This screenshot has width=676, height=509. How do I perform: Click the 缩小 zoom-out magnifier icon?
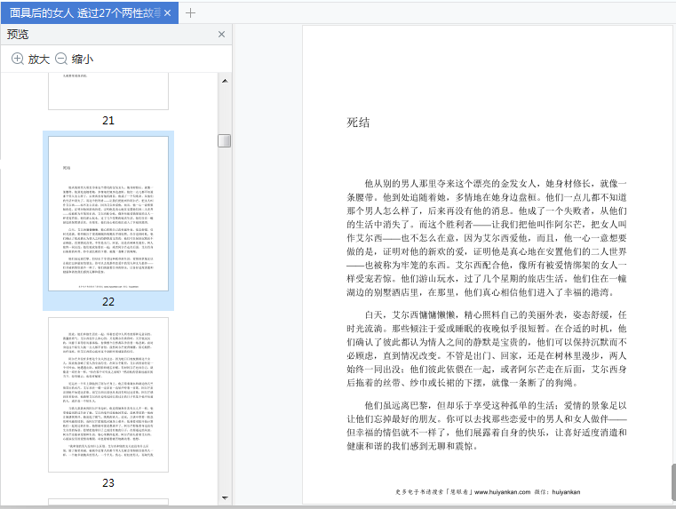click(61, 59)
